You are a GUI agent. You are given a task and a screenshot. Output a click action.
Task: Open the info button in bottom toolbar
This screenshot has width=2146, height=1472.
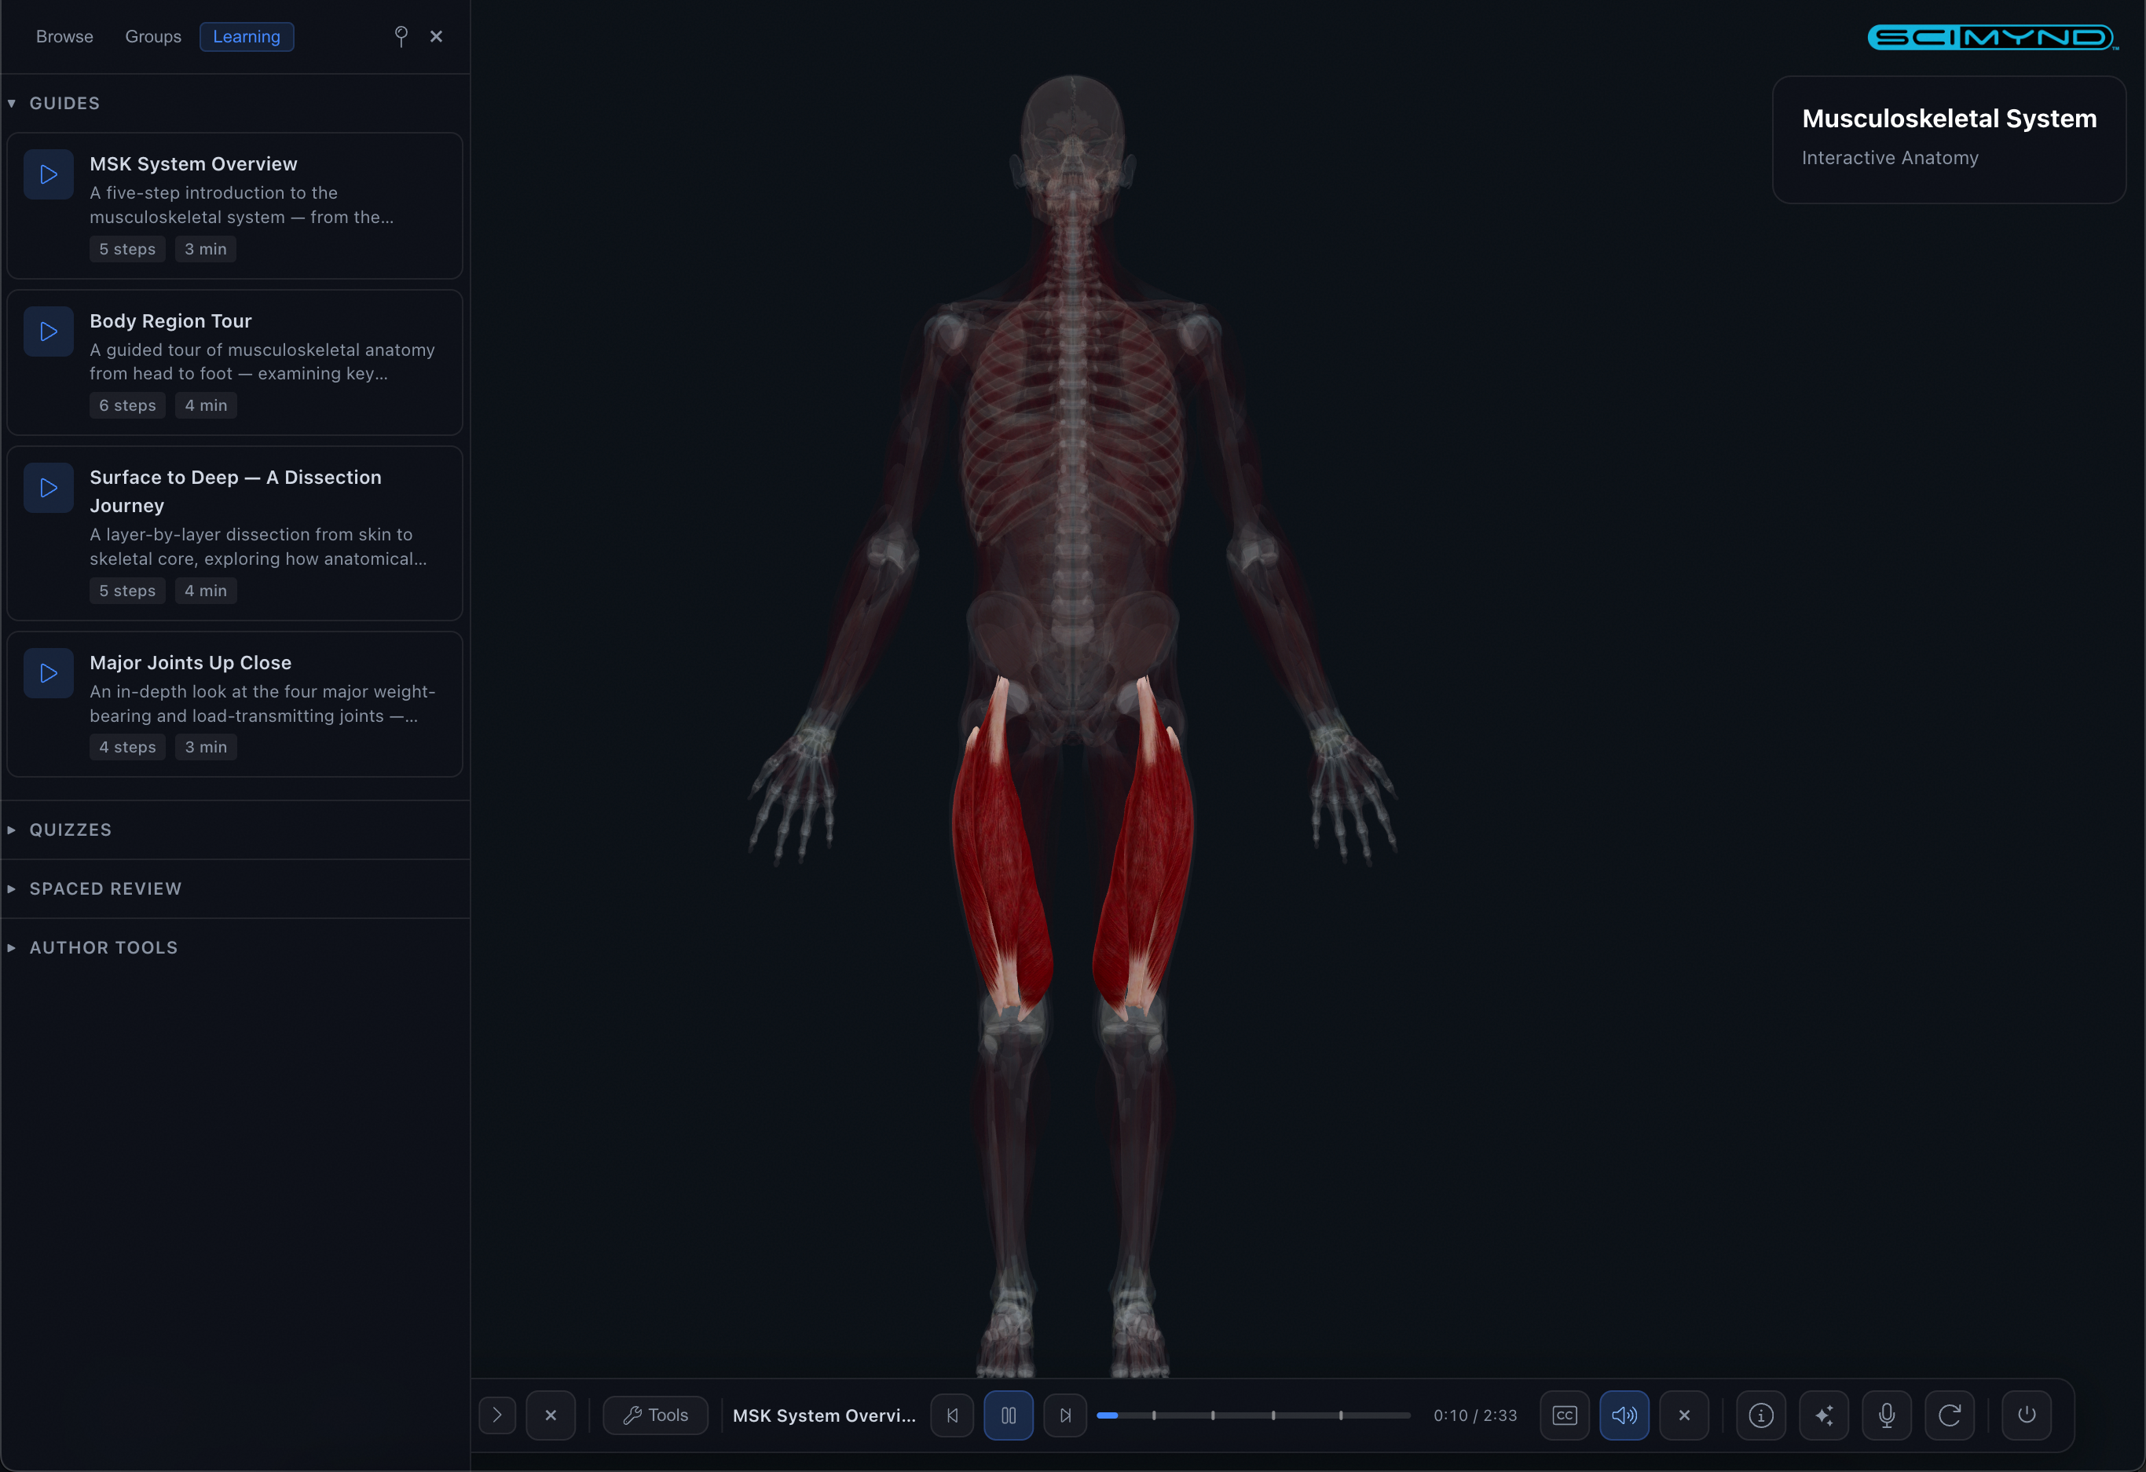(x=1760, y=1415)
